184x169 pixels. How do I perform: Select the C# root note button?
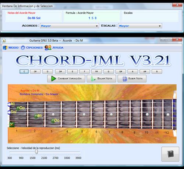click(x=35, y=71)
